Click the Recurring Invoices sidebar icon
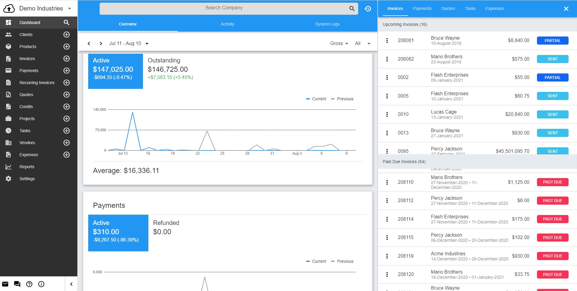Screen dimensions: 577x291 9,83
